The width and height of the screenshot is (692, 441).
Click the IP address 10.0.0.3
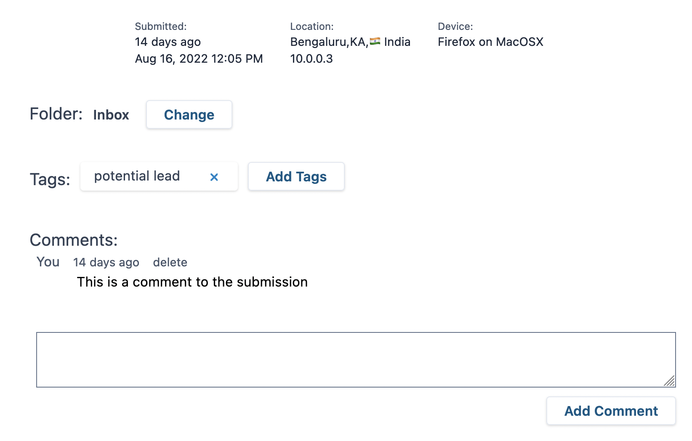(311, 58)
